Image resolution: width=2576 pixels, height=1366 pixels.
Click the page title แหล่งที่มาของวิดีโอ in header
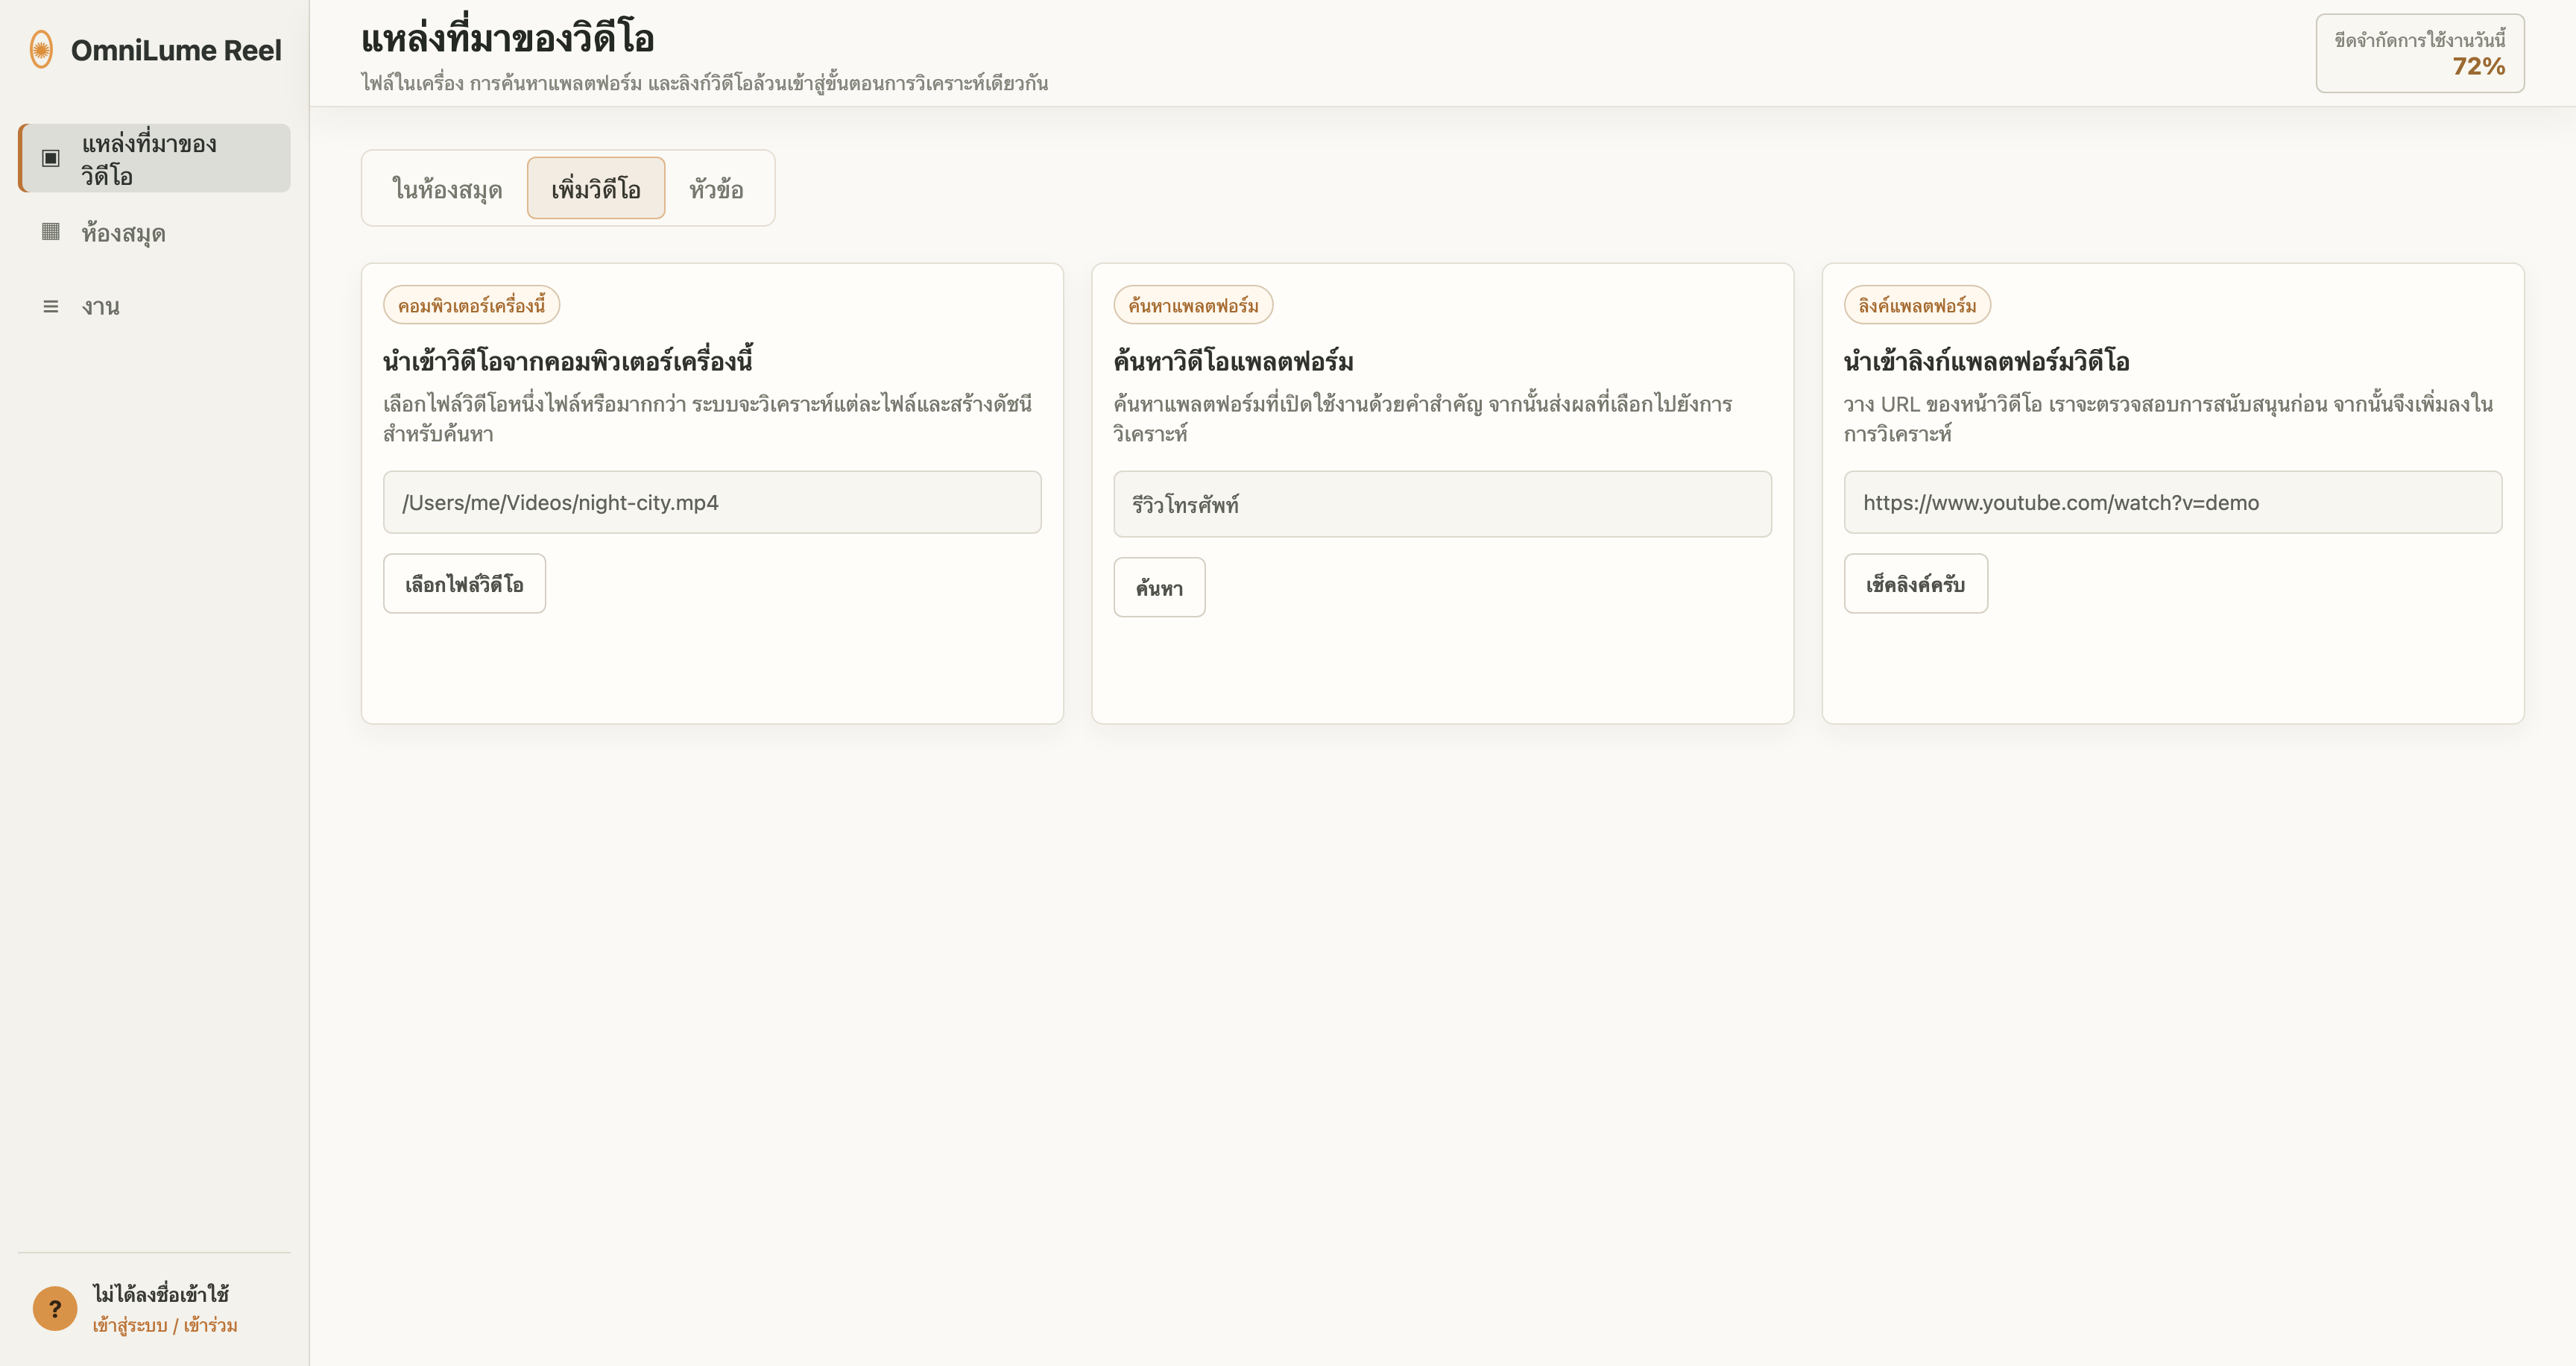click(x=507, y=38)
